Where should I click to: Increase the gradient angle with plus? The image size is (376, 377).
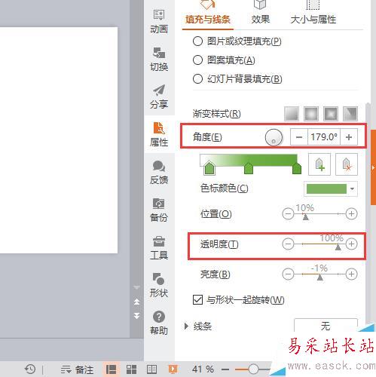click(x=349, y=137)
